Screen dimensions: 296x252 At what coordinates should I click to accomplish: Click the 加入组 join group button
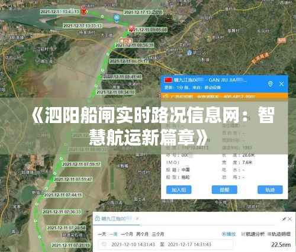coord(179,190)
